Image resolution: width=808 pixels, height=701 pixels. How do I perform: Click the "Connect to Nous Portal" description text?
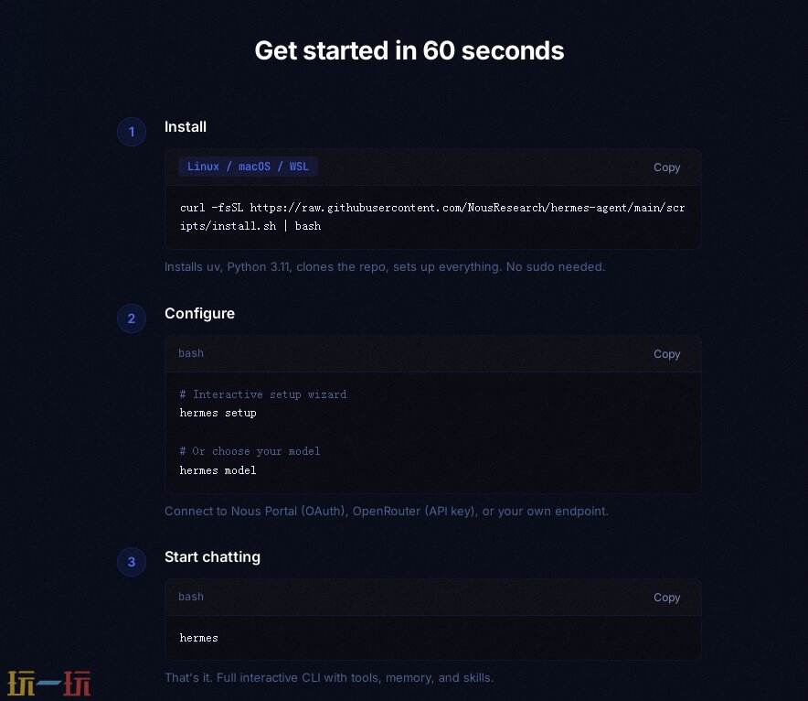[386, 511]
